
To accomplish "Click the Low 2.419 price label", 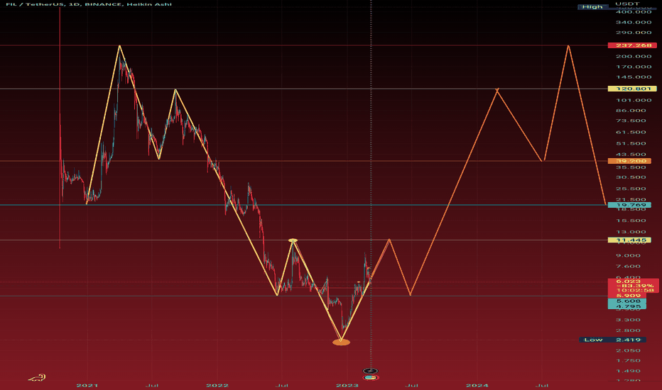I will pyautogui.click(x=612, y=340).
